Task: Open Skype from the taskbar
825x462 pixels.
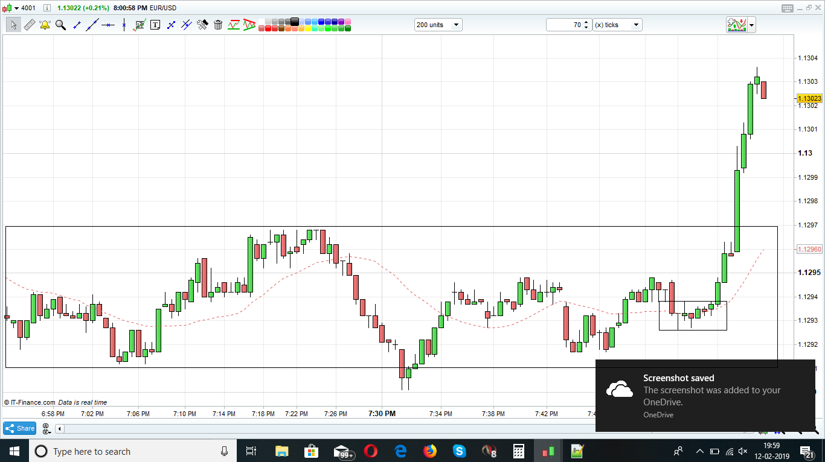Action: [x=460, y=451]
